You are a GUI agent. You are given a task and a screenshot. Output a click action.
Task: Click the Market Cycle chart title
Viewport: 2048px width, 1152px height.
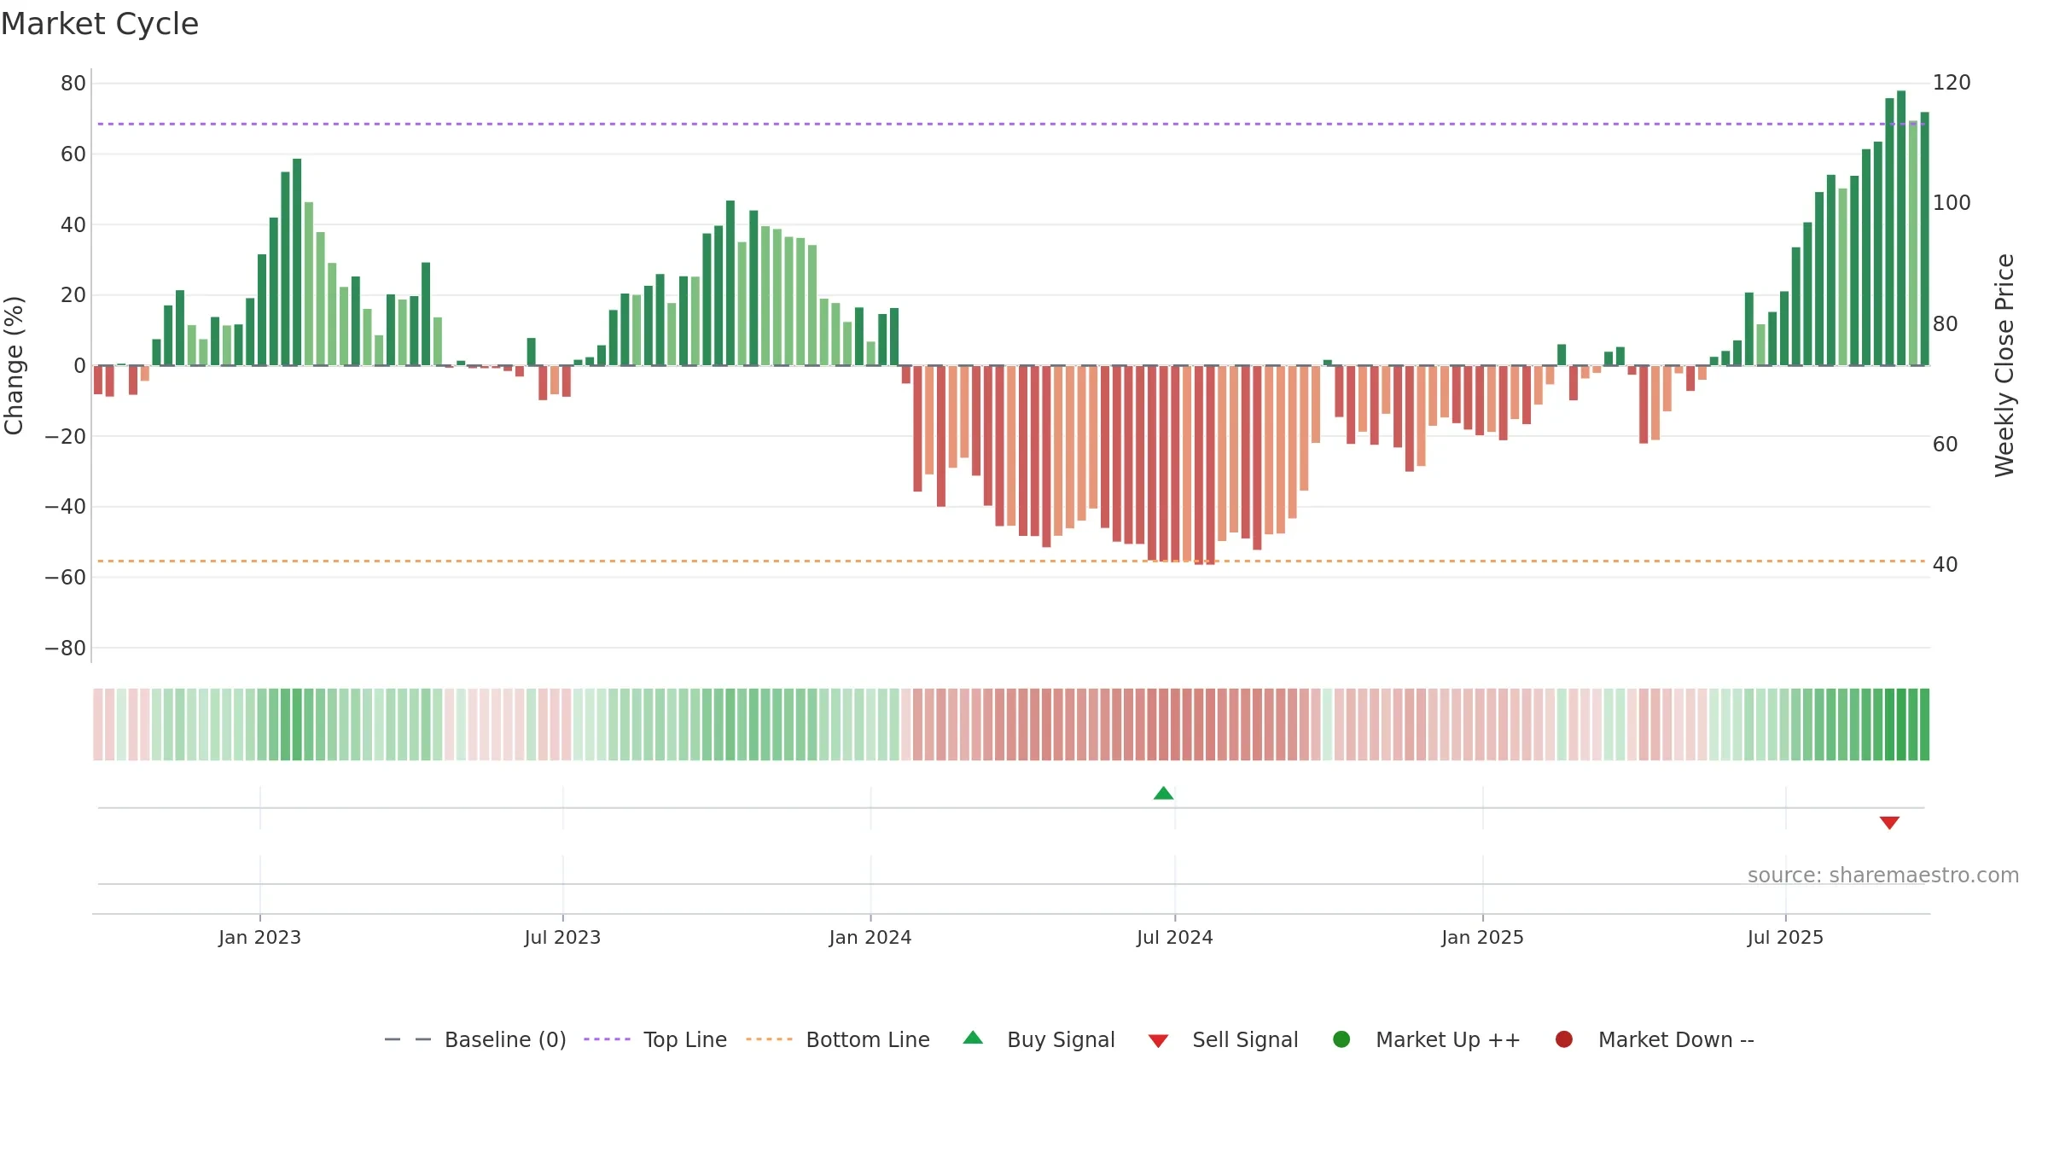click(100, 24)
